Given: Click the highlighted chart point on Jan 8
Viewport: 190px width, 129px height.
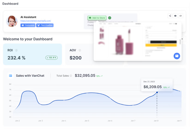Looking at the screenshot, I should pos(157,93).
